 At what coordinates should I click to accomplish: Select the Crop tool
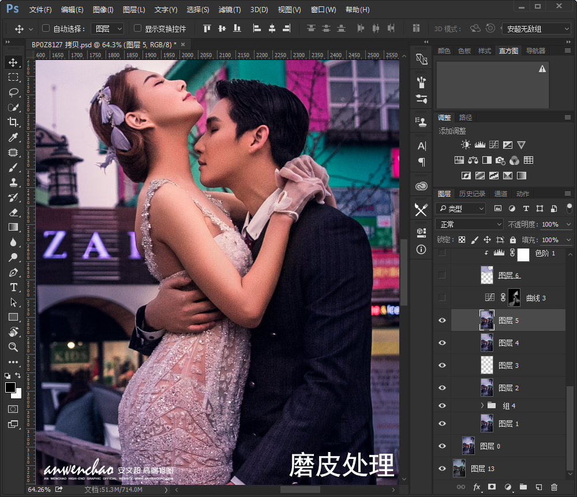coord(13,122)
